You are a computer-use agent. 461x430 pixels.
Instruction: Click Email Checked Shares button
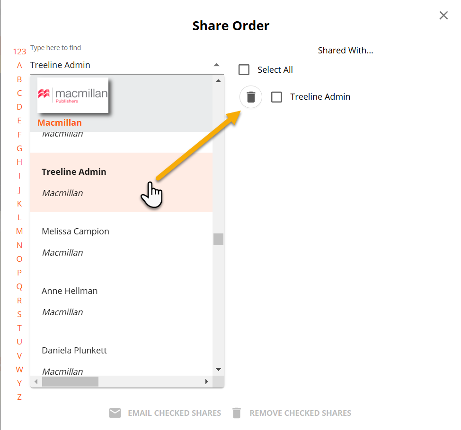[165, 413]
